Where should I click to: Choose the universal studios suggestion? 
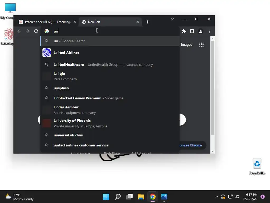pyautogui.click(x=110, y=135)
